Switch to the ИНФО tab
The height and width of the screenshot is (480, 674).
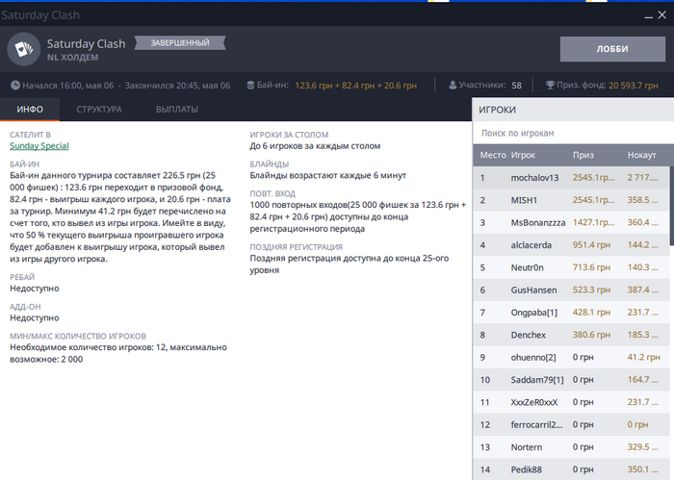point(30,110)
